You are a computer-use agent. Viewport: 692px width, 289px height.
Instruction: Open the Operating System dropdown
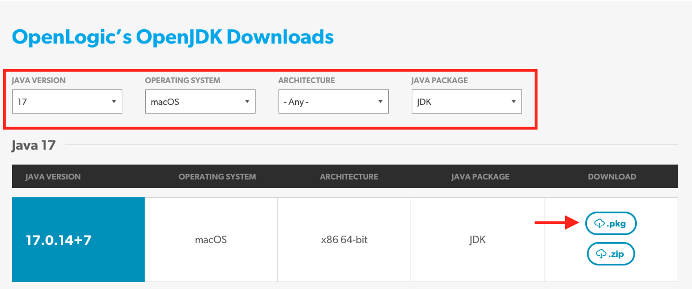200,101
